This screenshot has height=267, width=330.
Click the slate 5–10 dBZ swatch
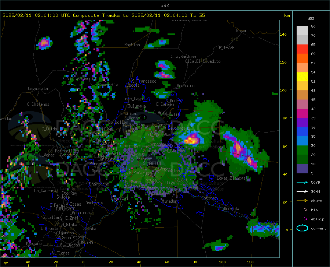(302, 169)
